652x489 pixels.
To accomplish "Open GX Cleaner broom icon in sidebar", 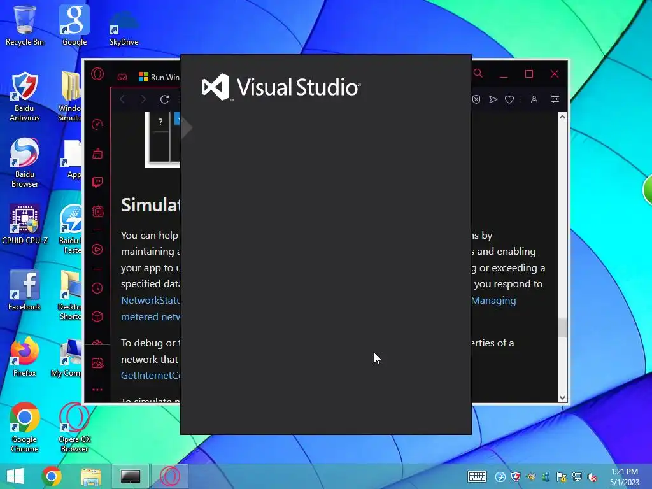I will pyautogui.click(x=97, y=153).
